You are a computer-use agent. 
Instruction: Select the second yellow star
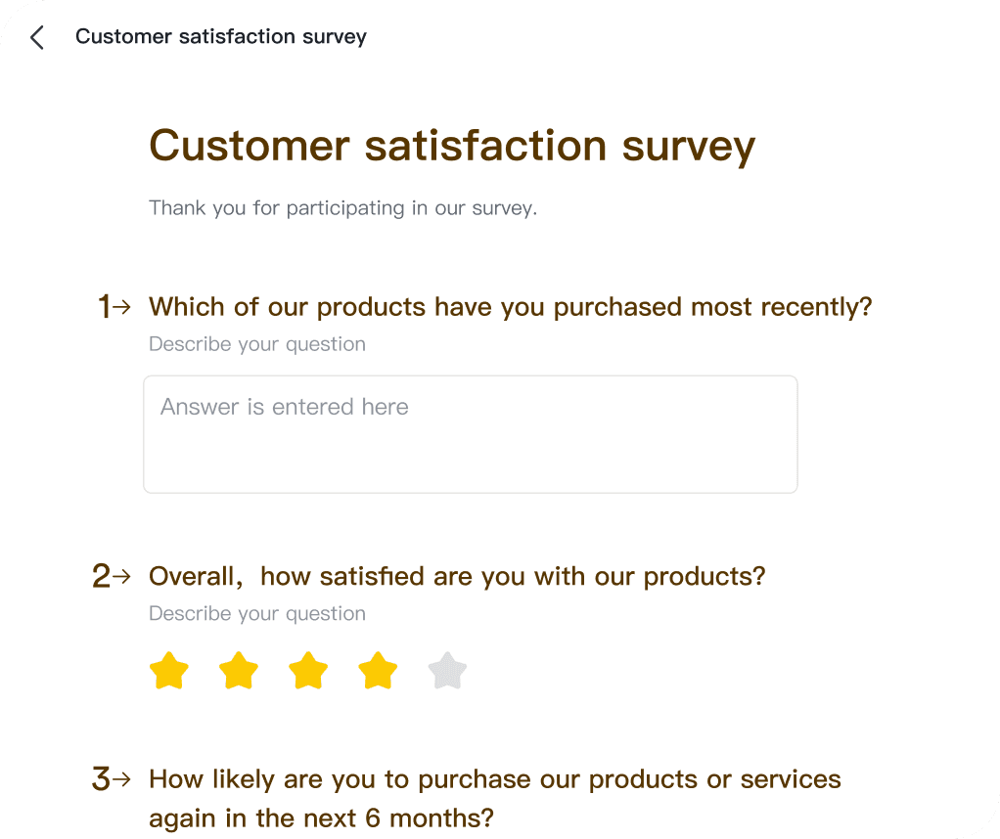pos(239,671)
